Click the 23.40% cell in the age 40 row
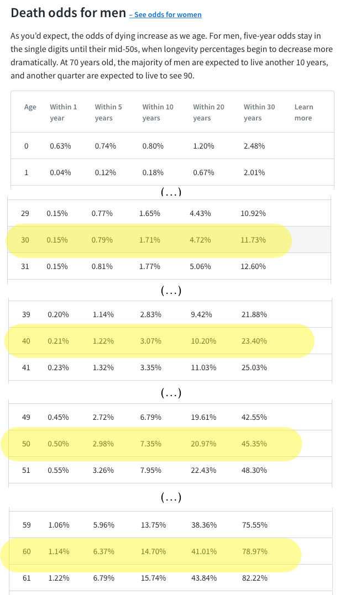Image resolution: width=340 pixels, height=595 pixels. (x=255, y=341)
